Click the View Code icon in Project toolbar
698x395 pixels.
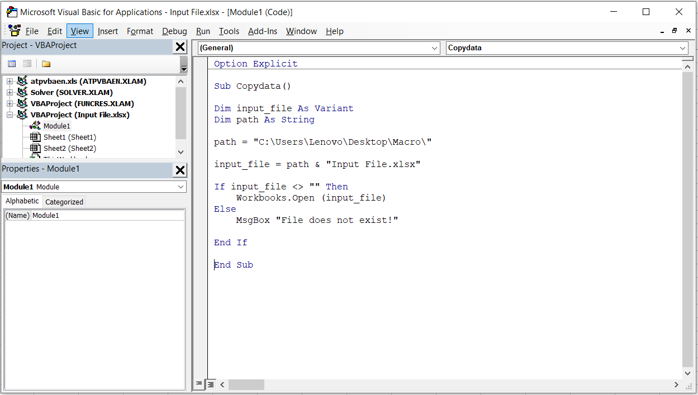click(x=12, y=64)
